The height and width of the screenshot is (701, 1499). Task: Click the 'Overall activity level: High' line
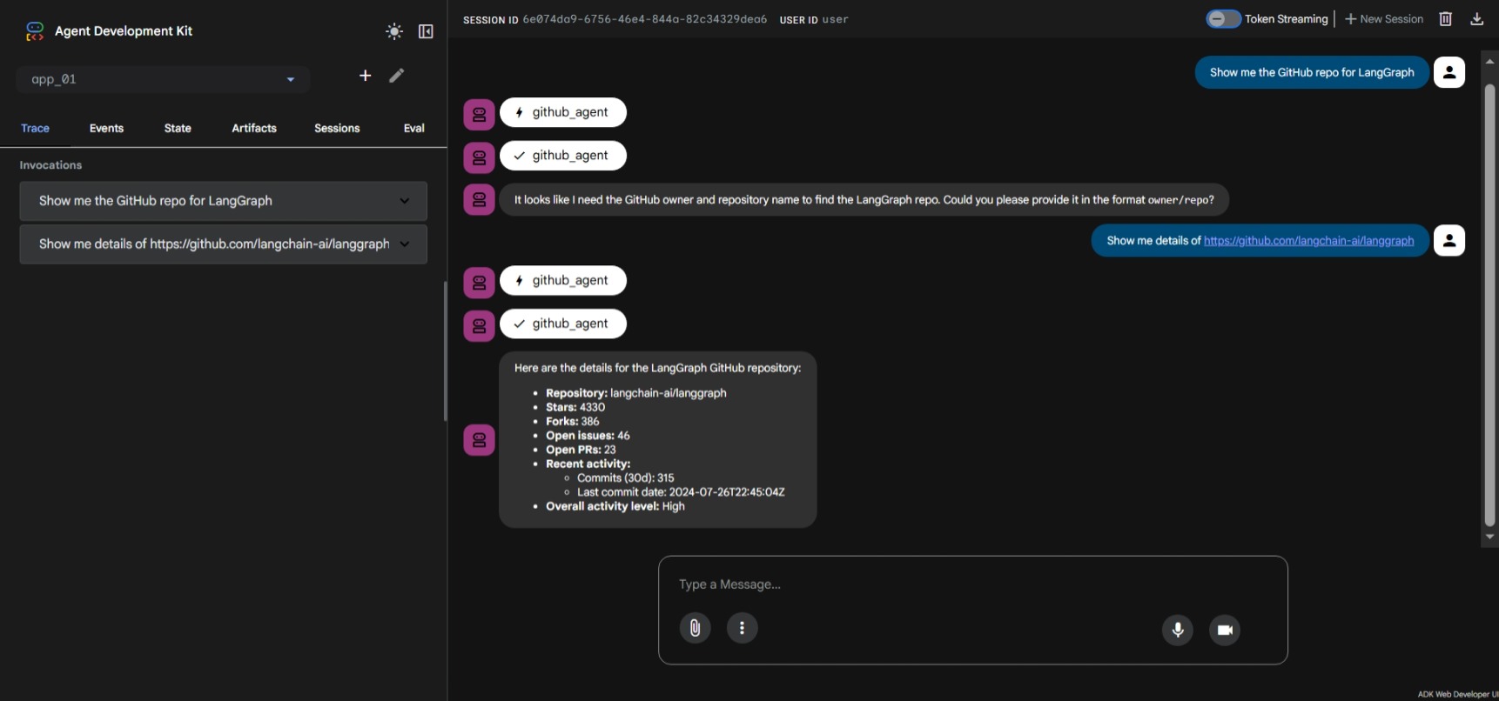click(615, 506)
